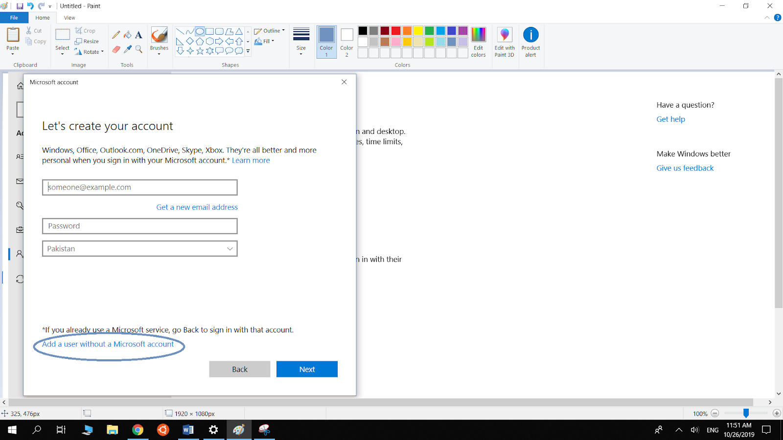Image resolution: width=783 pixels, height=440 pixels.
Task: Choose the Five-point star shape
Action: coord(200,51)
